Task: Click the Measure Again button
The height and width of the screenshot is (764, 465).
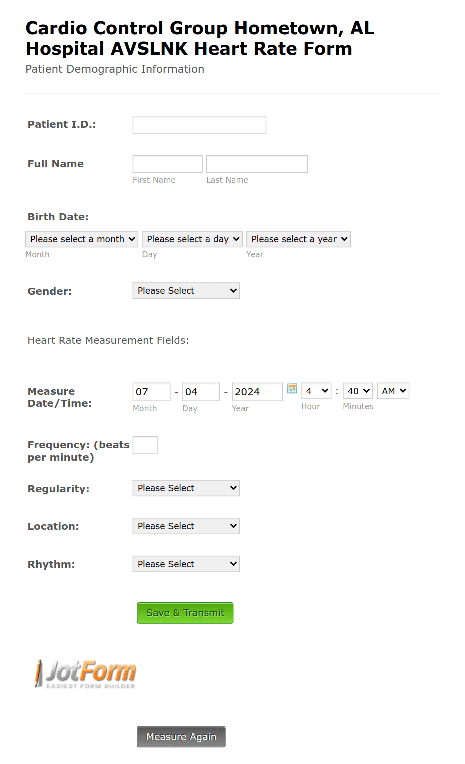Action: click(x=181, y=736)
